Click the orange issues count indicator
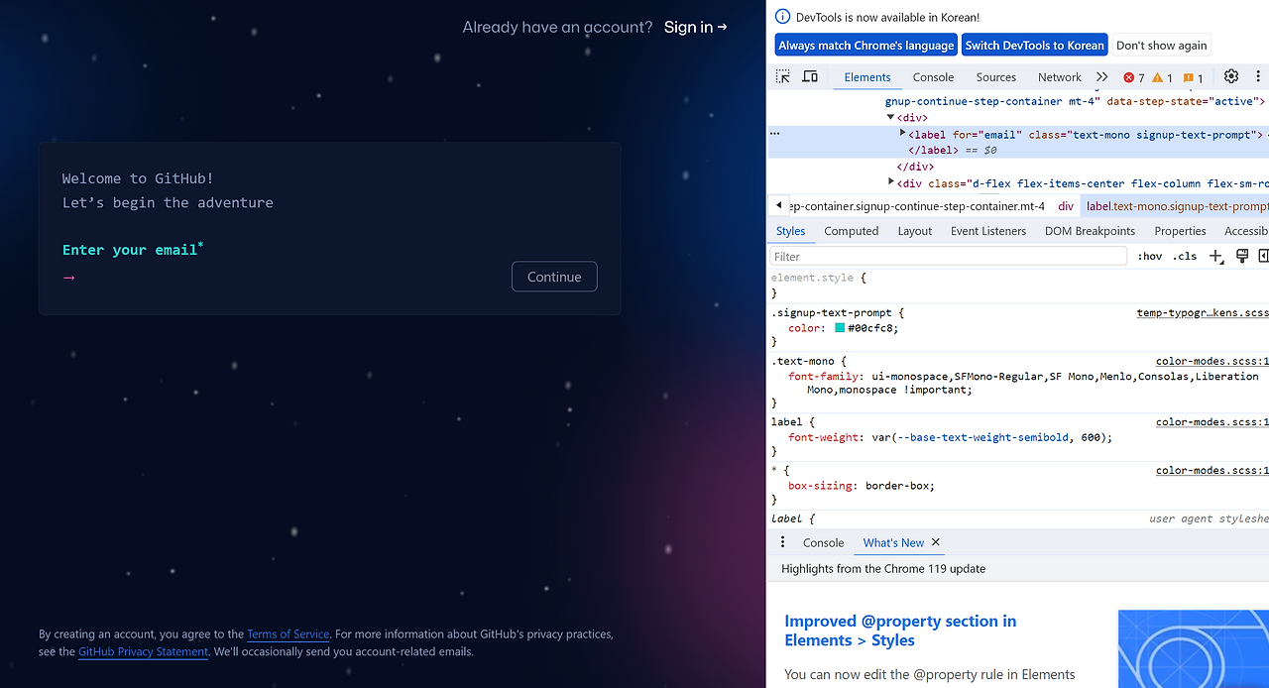The width and height of the screenshot is (1269, 688). pos(1194,77)
